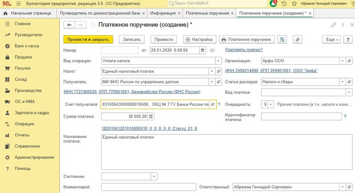Expand the Вид платежа dropdown arrow
The height and width of the screenshot is (193, 355).
tap(349, 92)
